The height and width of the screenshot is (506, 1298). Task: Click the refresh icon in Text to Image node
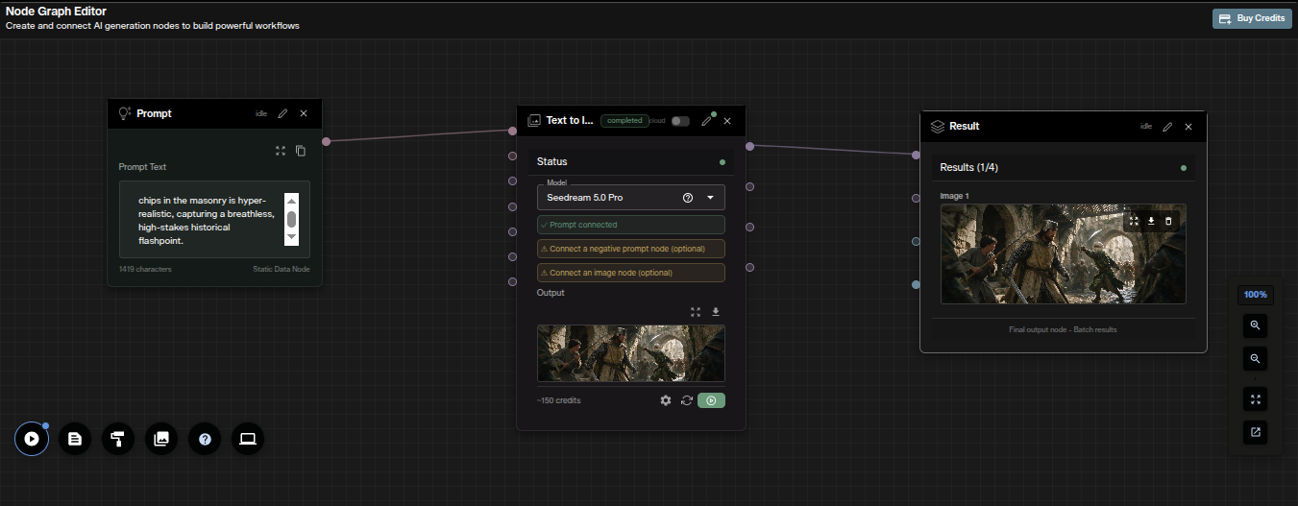point(687,400)
